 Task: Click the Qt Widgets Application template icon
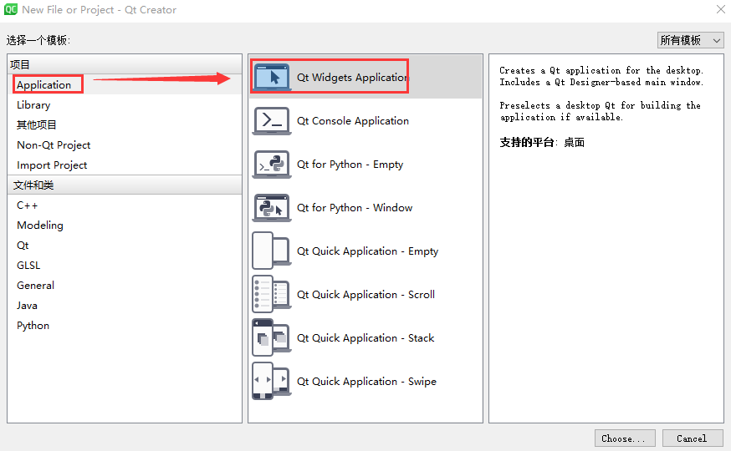click(272, 77)
